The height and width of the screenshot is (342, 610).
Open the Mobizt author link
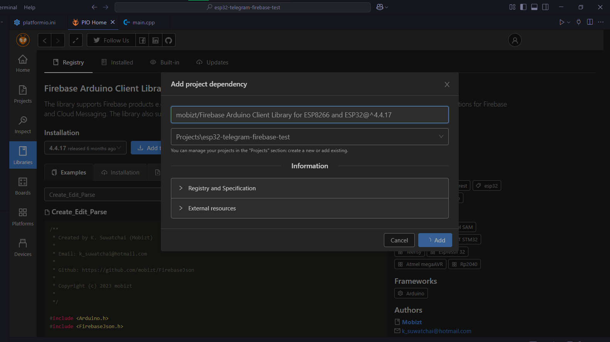coord(412,322)
